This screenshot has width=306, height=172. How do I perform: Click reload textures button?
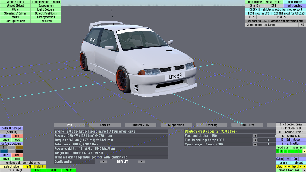click(289, 170)
